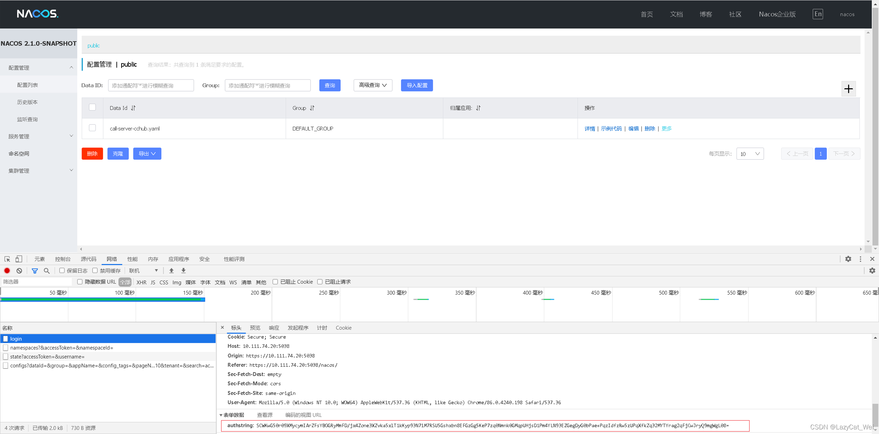Enable the 禁用缓存 checkbox
The height and width of the screenshot is (434, 879).
95,271
